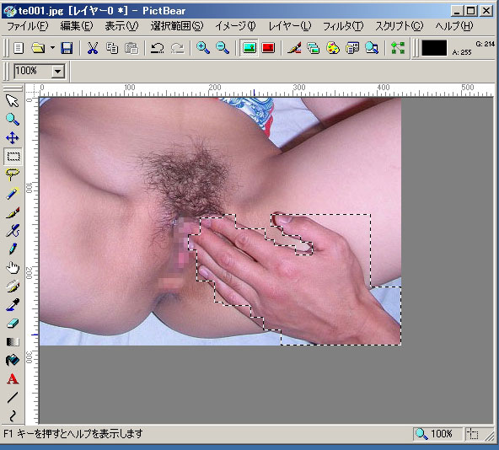This screenshot has width=499, height=450.
Task: Open the 選択範囲(S) menu
Action: tap(177, 26)
